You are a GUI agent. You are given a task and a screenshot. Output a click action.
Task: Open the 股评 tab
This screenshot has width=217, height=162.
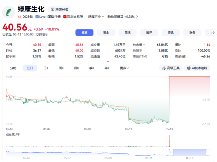tap(149, 33)
